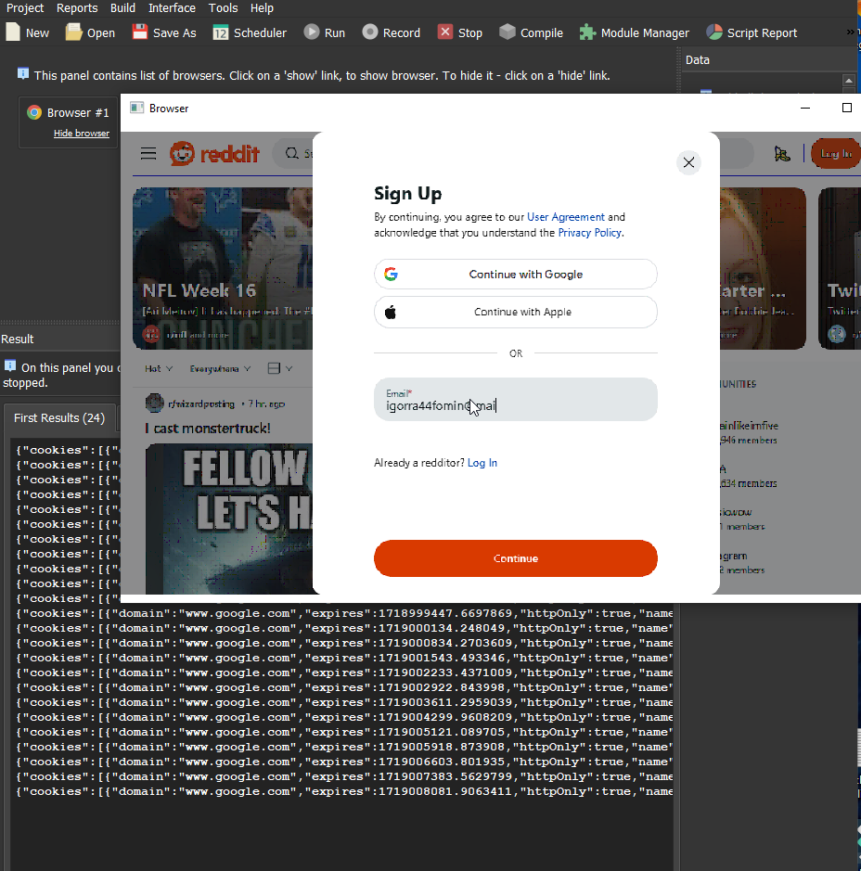Click the Reddit logo

coord(214,153)
